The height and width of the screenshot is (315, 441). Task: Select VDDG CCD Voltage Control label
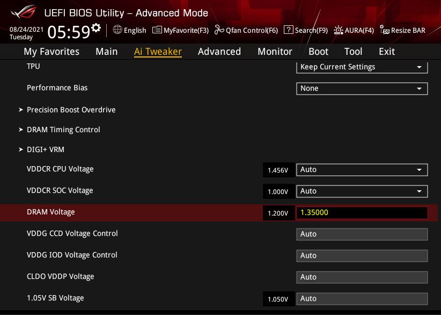(72, 233)
